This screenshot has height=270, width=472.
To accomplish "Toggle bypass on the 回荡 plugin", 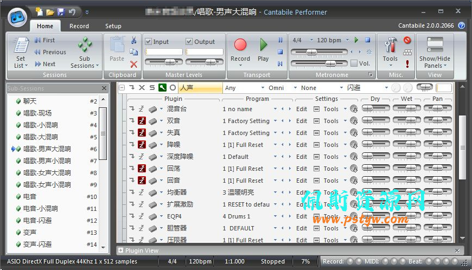I will coord(142,169).
